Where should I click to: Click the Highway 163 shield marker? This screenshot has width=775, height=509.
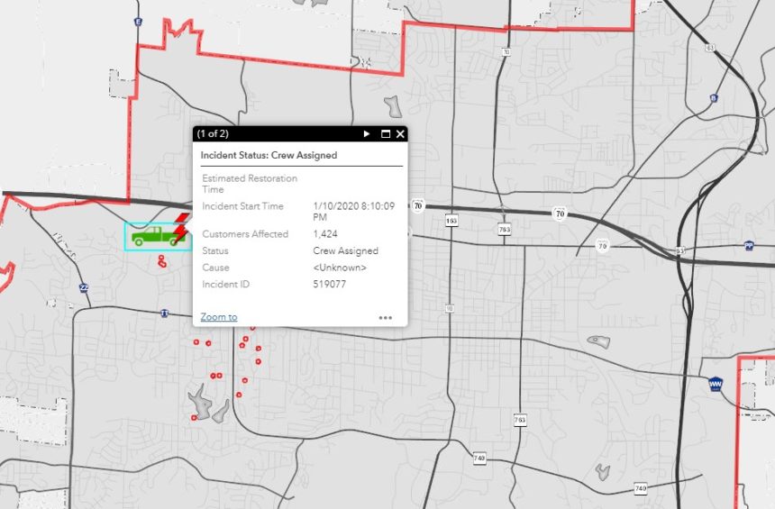tap(451, 220)
